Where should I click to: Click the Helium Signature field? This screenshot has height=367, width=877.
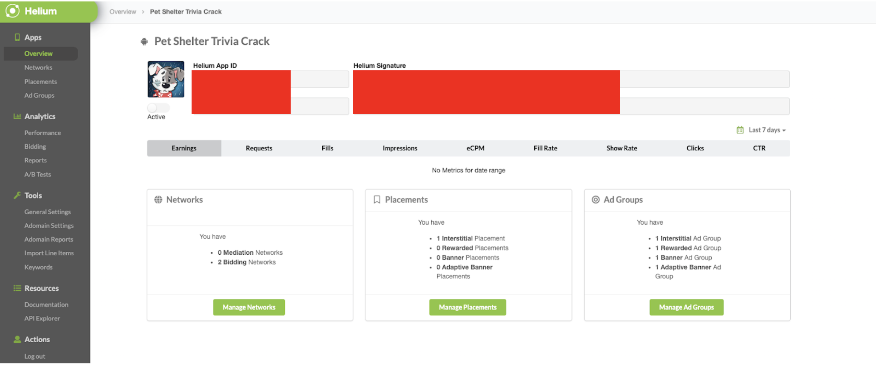571,79
